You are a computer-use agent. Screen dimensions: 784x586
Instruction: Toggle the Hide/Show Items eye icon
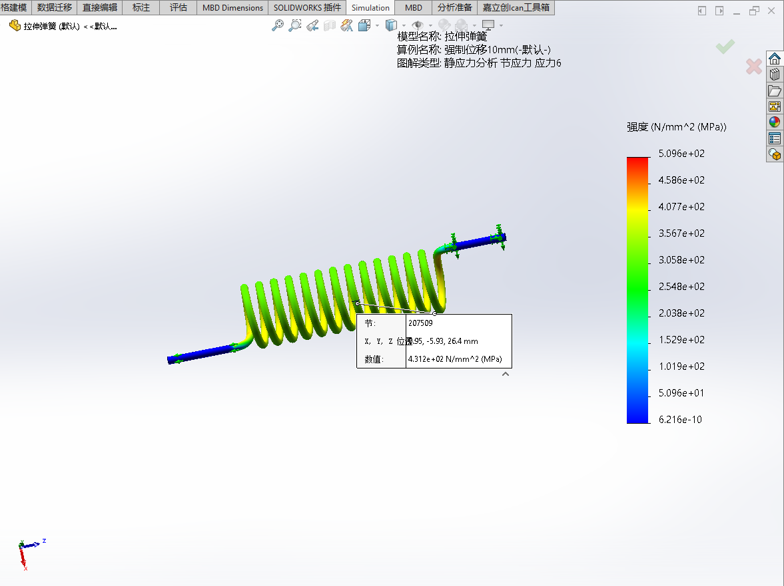pos(418,25)
